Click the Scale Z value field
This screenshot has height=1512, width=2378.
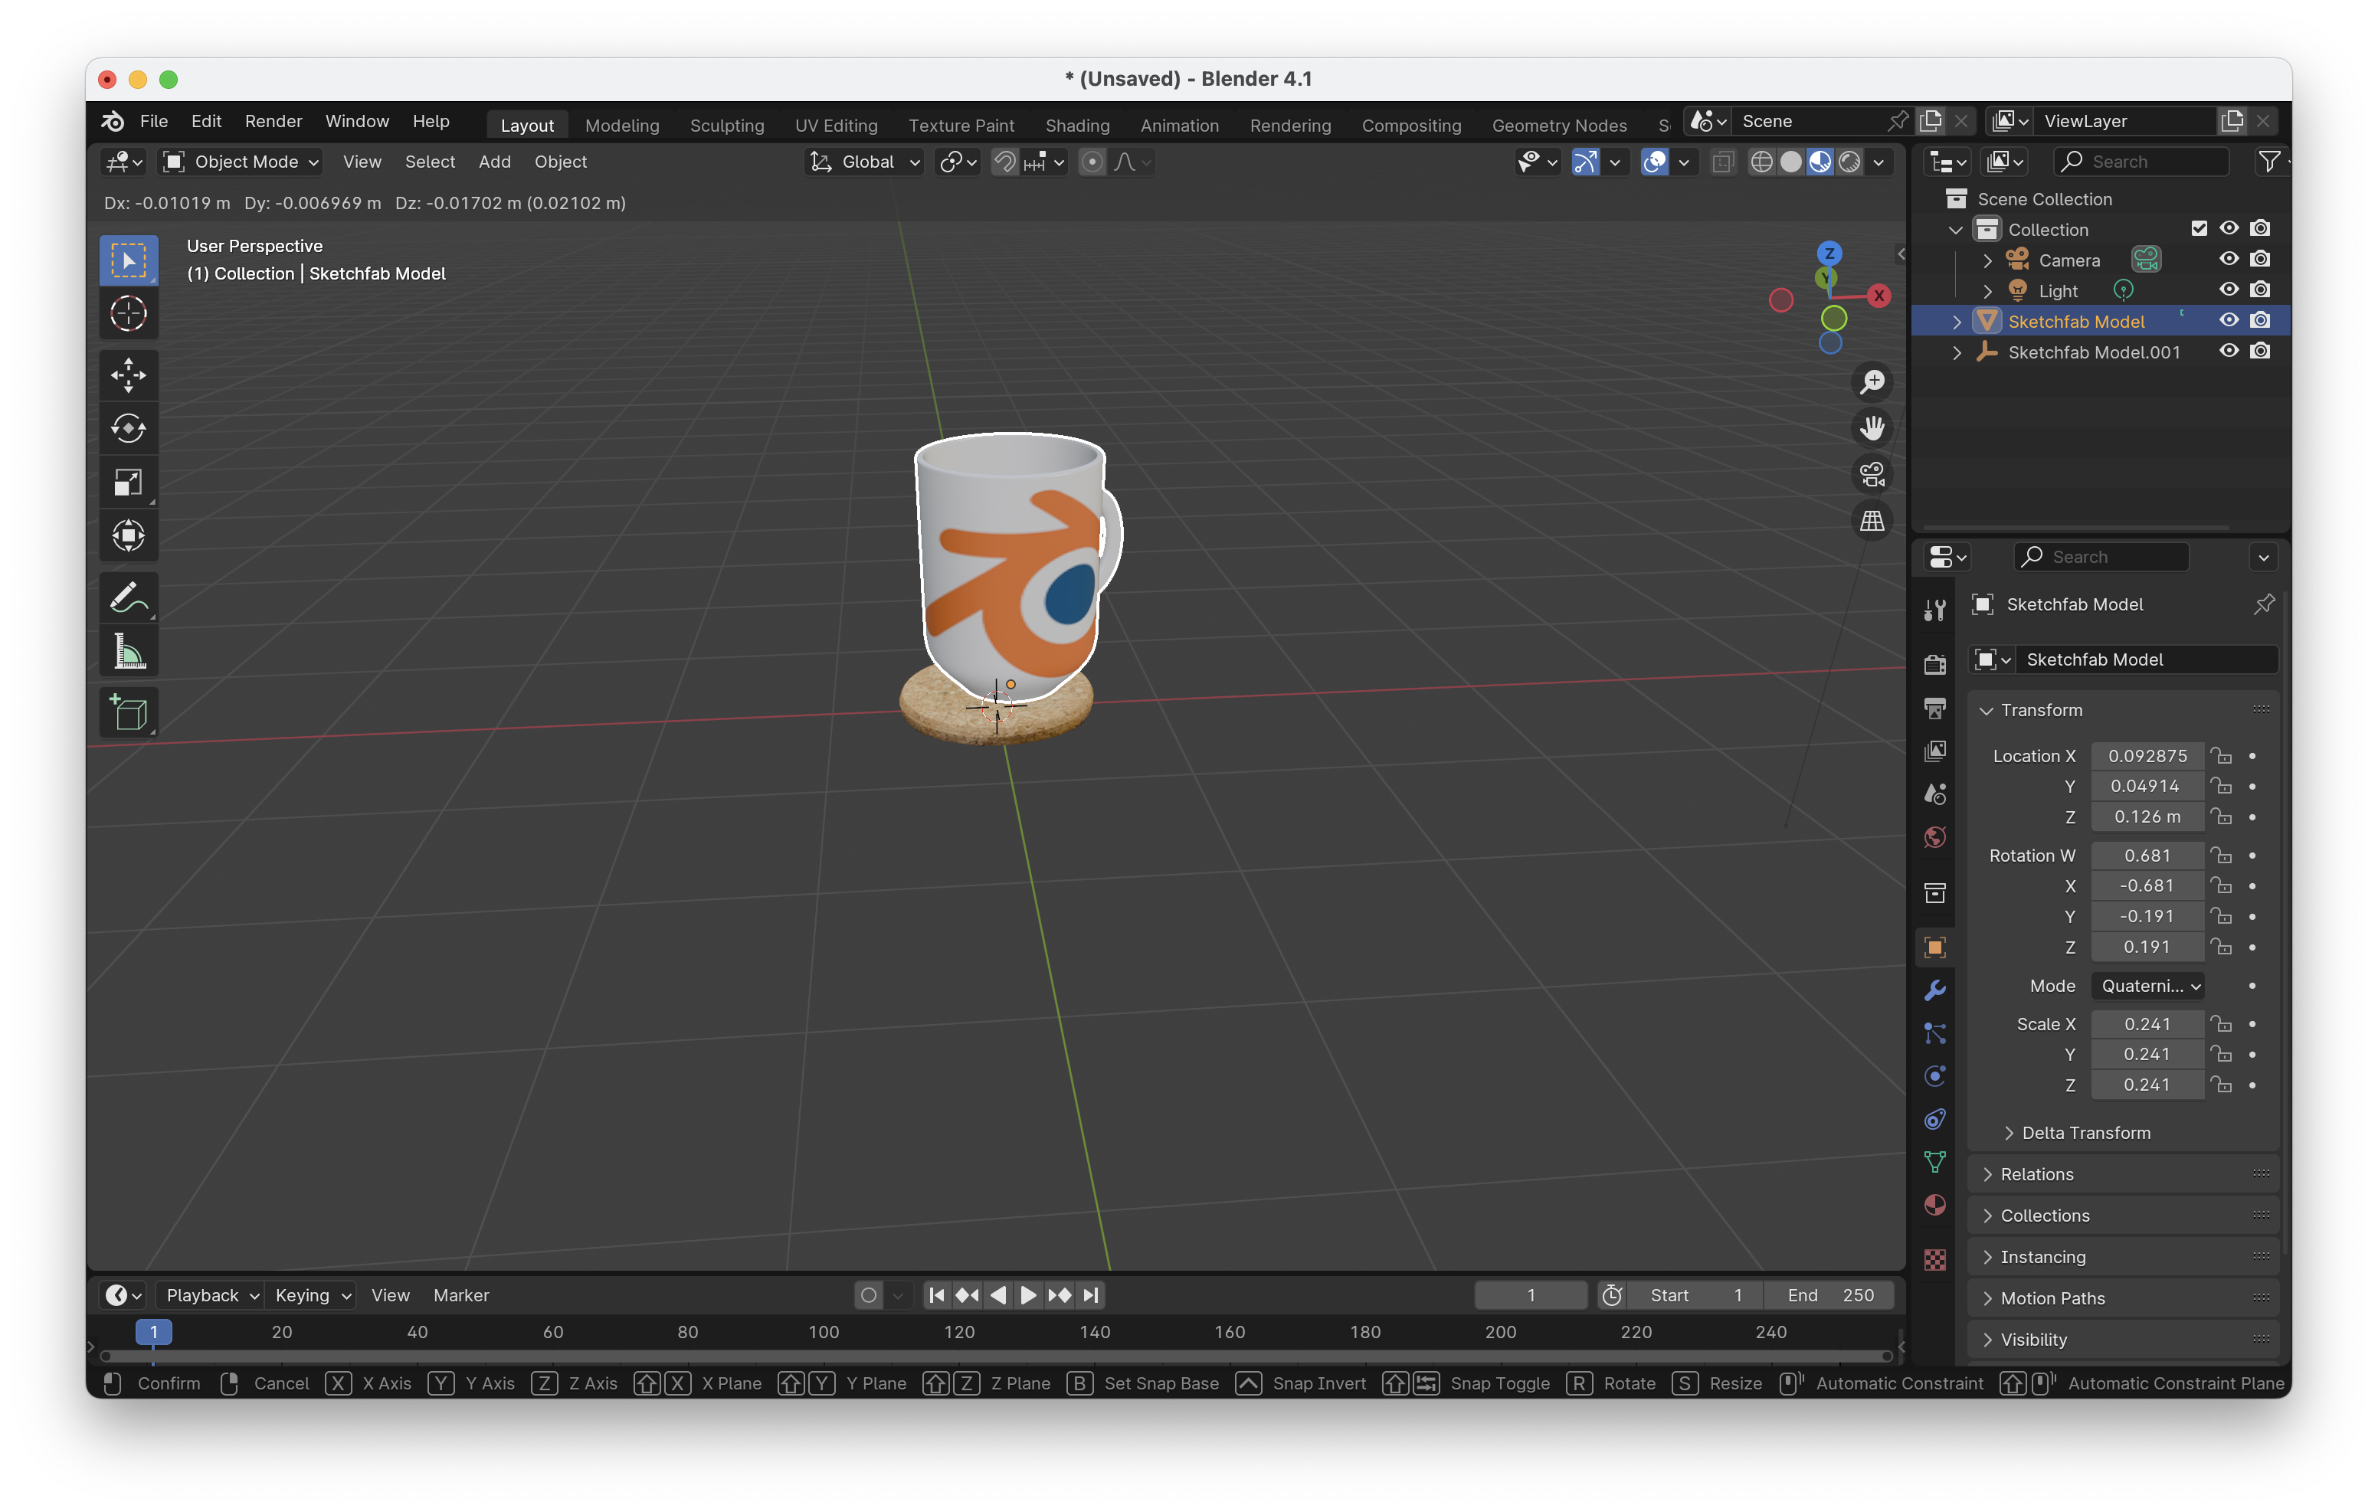(2147, 1085)
